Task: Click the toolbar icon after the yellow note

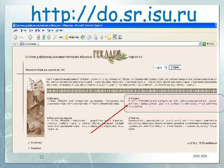Action: tap(115, 37)
